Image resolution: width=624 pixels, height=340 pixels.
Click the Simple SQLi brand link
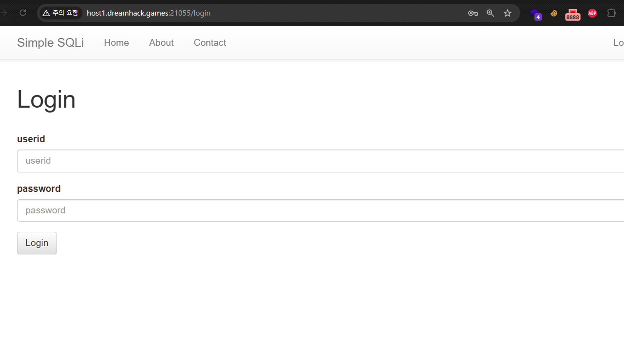click(x=50, y=43)
